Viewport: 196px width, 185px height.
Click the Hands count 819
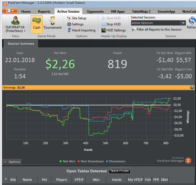point(117,64)
